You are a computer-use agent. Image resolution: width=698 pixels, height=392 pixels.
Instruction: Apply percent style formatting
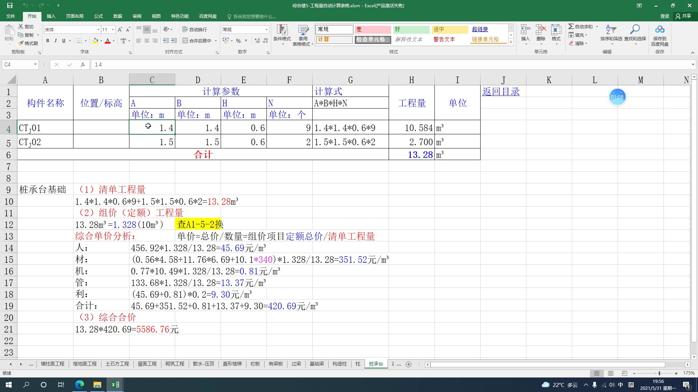coord(238,41)
